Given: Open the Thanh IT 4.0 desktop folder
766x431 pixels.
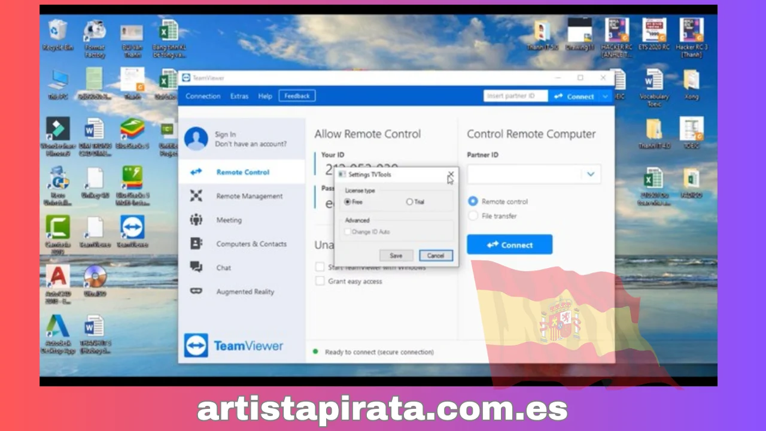Looking at the screenshot, I should (x=654, y=133).
